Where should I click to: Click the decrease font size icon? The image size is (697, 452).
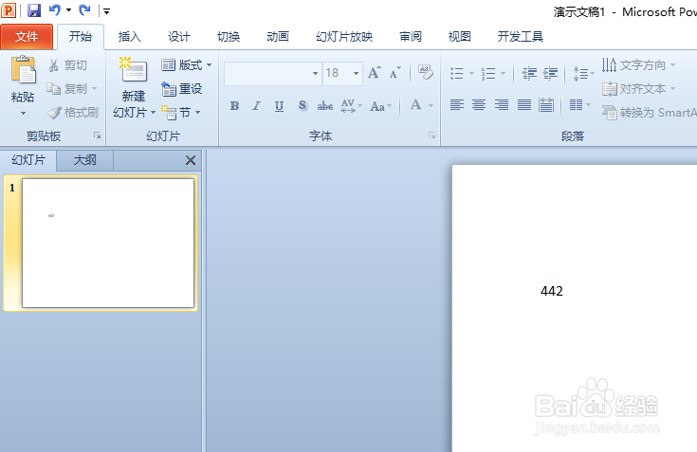click(x=394, y=72)
